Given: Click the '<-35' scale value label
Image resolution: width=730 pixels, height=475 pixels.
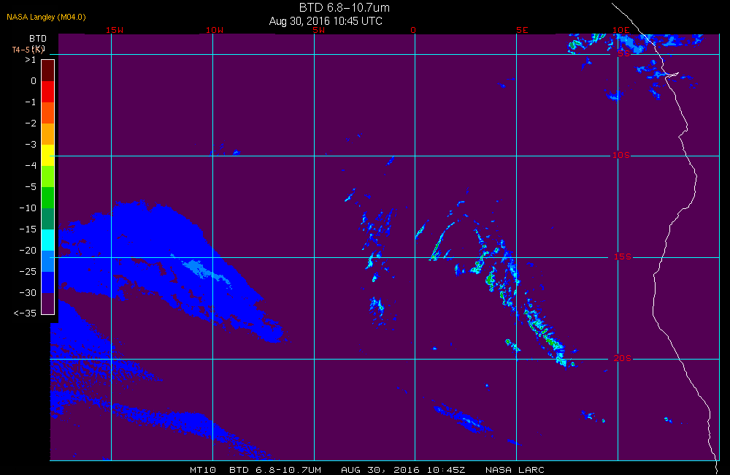Looking at the screenshot, I should 25,313.
